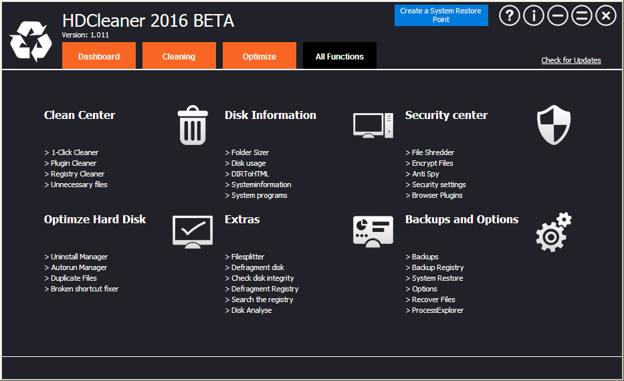Switch to the Cleaning tab
Image resolution: width=624 pixels, height=381 pixels.
click(179, 55)
